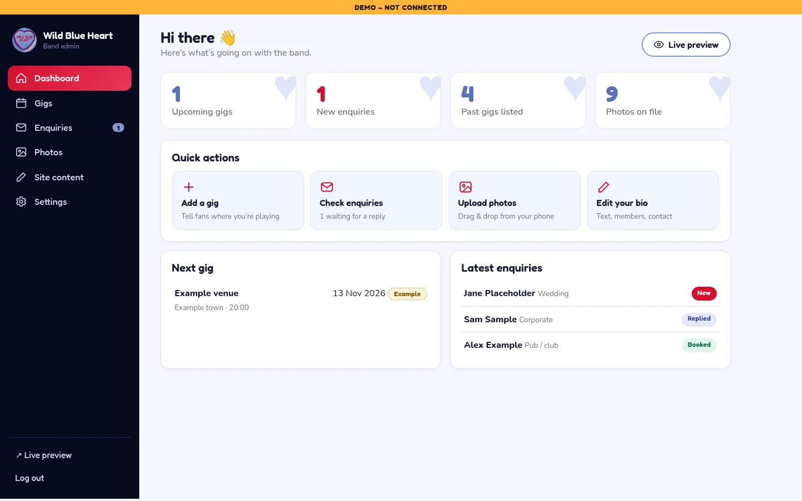Click the Enquiries envelope icon in sidebar
This screenshot has width=802, height=501.
pos(21,127)
